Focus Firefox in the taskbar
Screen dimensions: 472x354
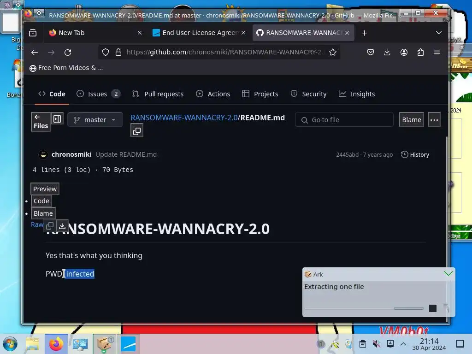[56, 344]
